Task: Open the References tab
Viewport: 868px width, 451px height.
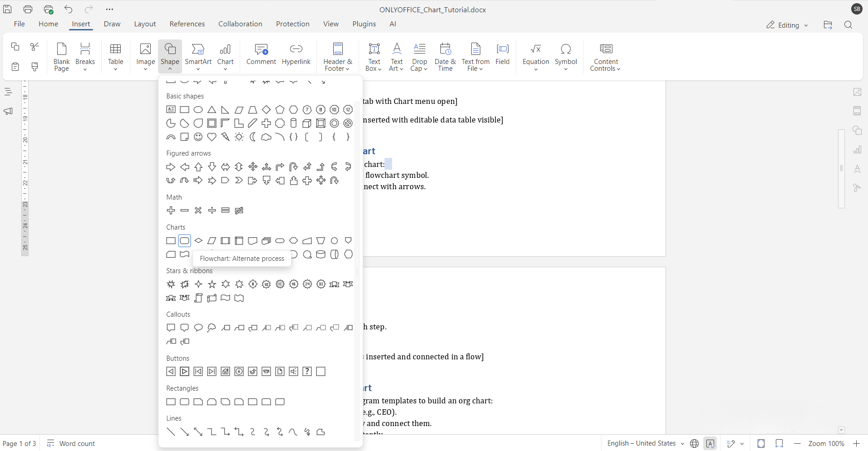Action: coord(187,24)
